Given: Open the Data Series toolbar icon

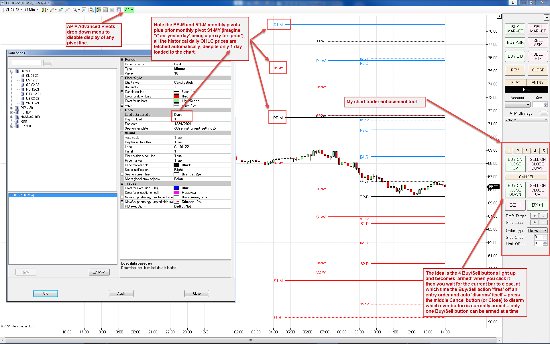Looking at the screenshot, I should (x=99, y=10).
